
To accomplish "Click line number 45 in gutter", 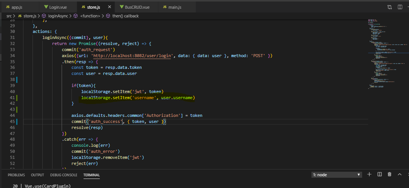I will point(12,121).
